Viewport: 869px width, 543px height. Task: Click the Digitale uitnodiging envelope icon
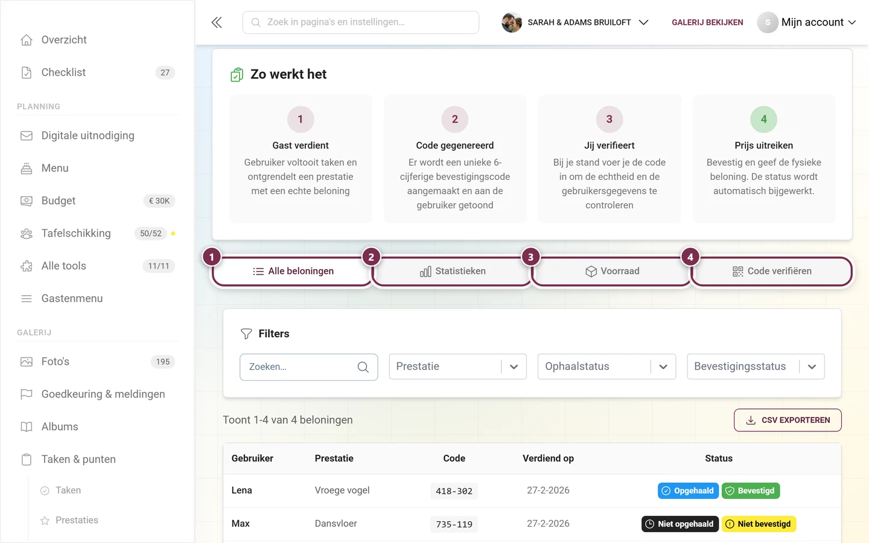(x=27, y=136)
